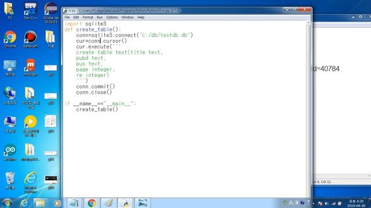Click the 'cur=conn.cursor()' line
This screenshot has height=208, width=371.
[x=101, y=40]
